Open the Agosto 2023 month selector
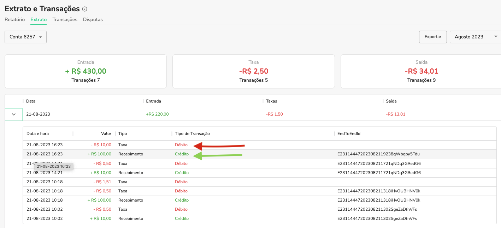This screenshot has width=501, height=228. click(x=475, y=37)
